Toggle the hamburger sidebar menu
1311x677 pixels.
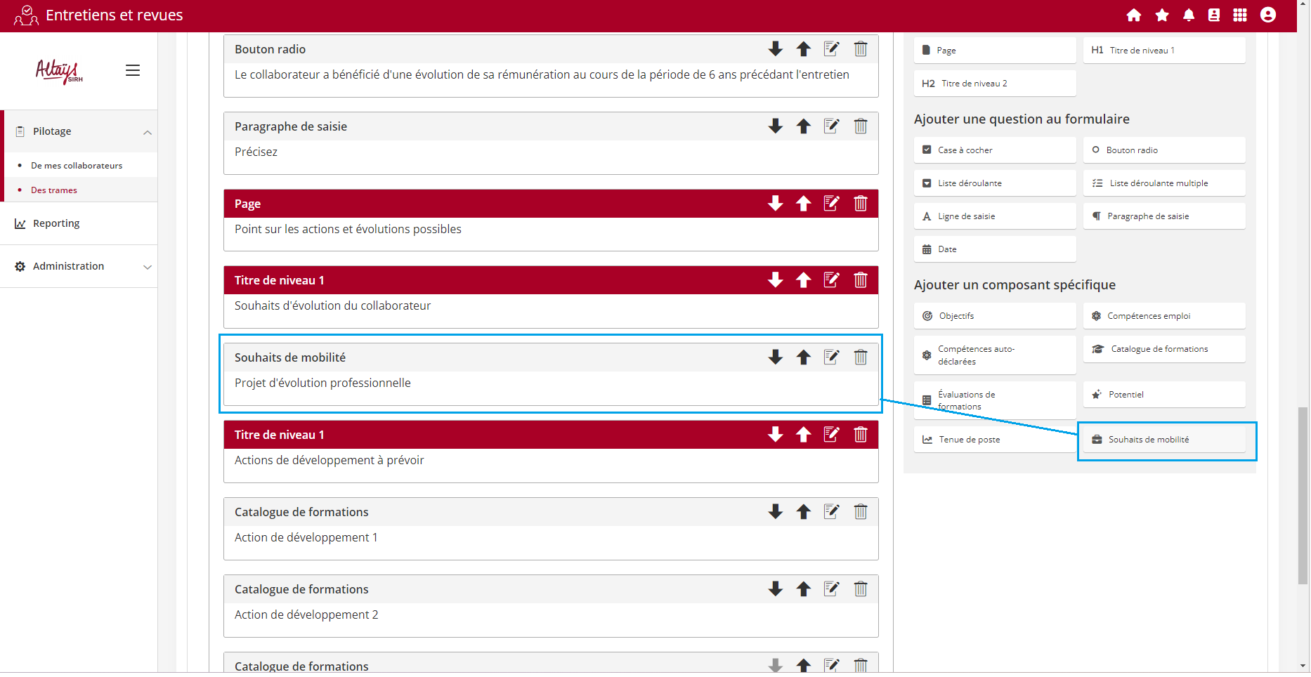coord(133,70)
